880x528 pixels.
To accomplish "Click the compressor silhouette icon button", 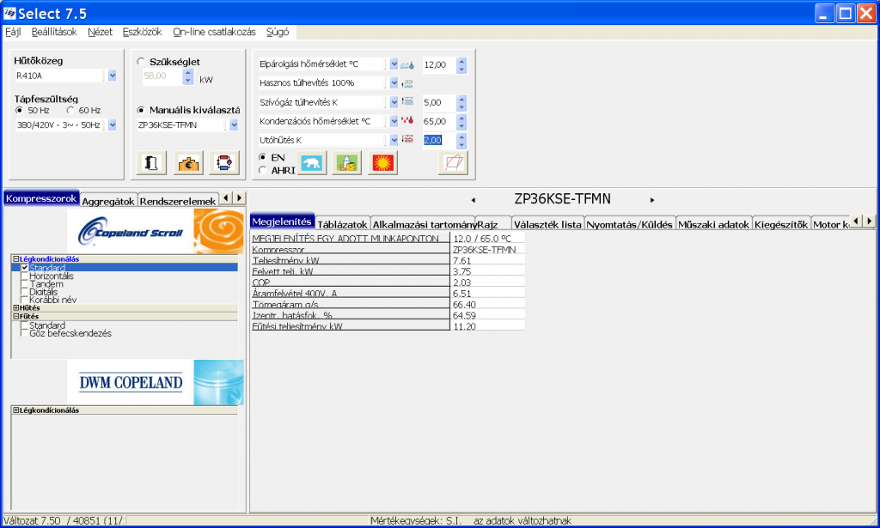I will [151, 163].
